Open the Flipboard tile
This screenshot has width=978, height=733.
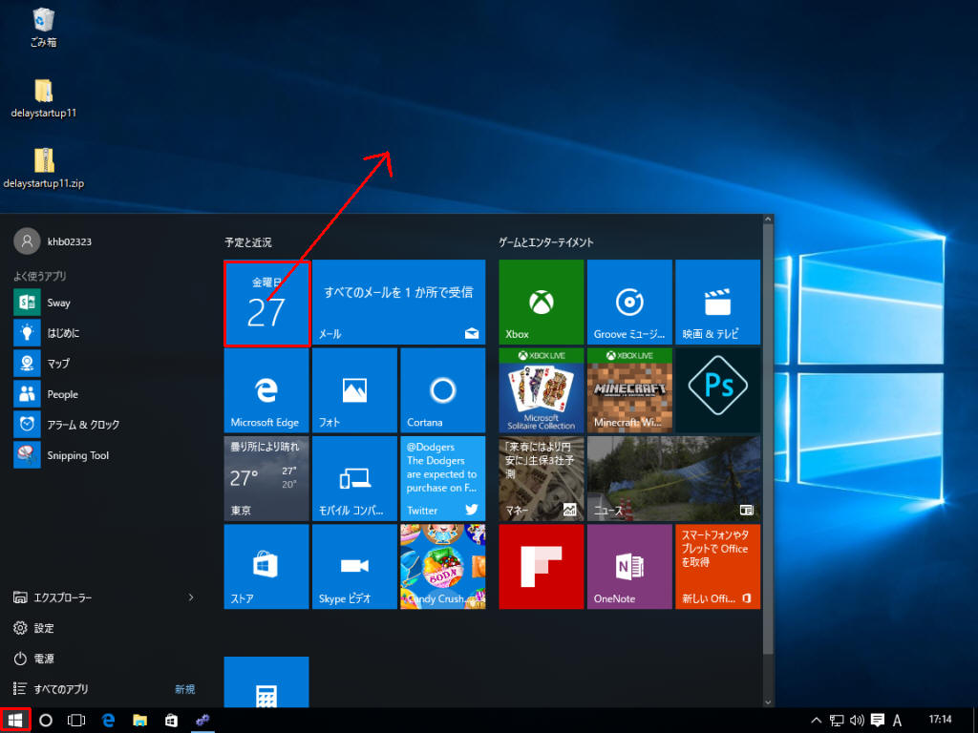pos(541,567)
